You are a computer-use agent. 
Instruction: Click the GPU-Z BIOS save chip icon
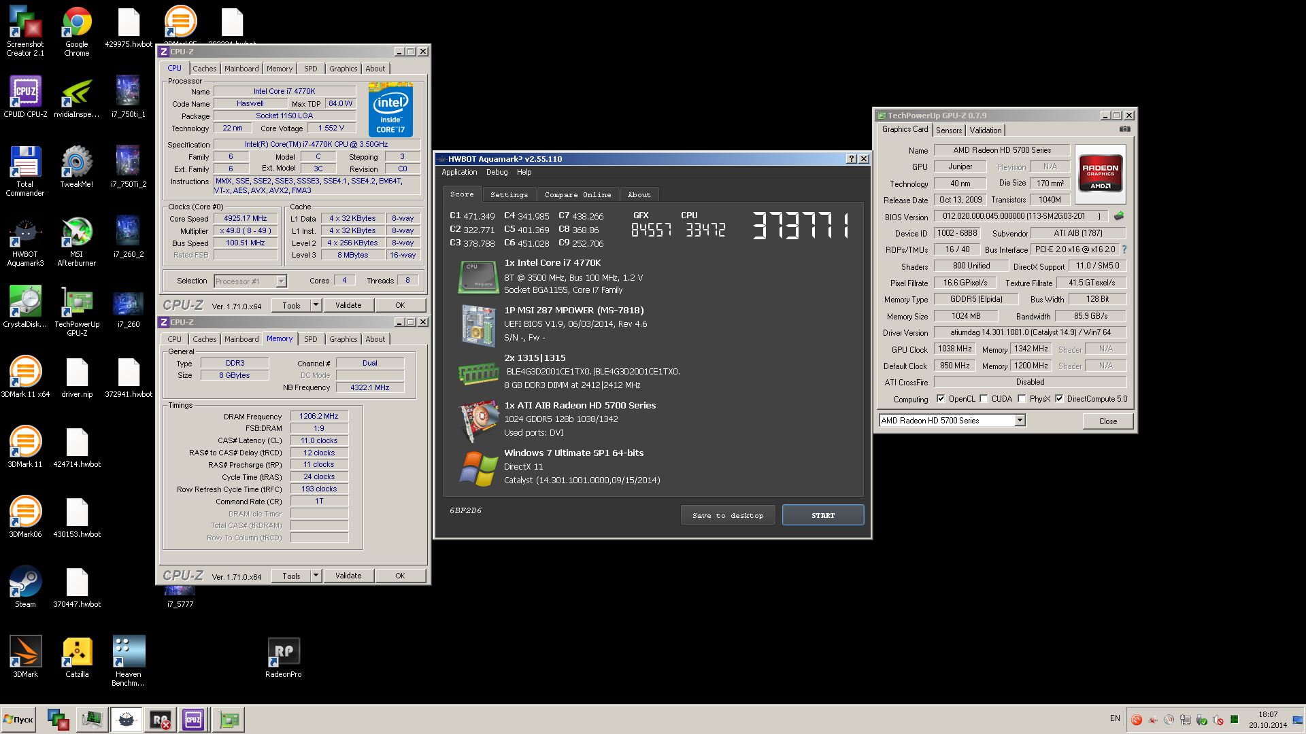click(1119, 216)
